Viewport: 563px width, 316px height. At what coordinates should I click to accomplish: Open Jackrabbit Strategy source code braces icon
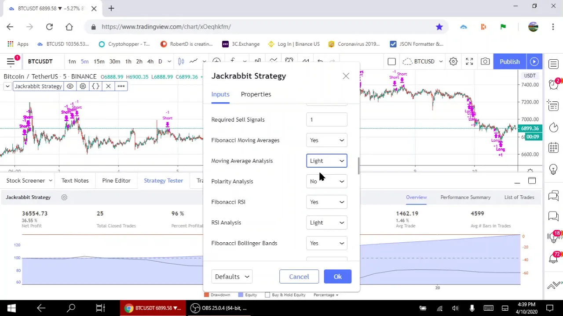[95, 86]
